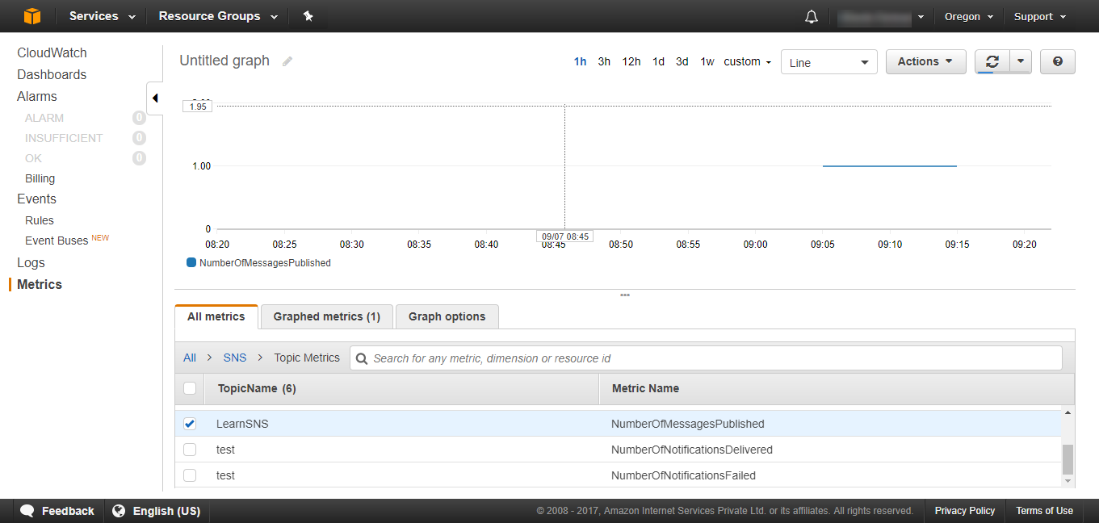
Task: Open the blurred account name dropdown
Action: click(880, 17)
